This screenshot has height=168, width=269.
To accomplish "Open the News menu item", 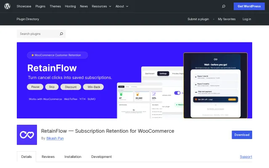I will (x=84, y=6).
